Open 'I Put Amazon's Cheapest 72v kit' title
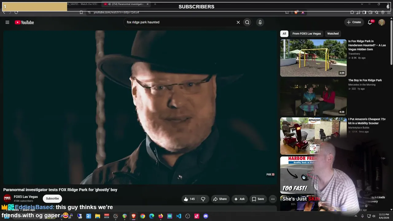The height and width of the screenshot is (221, 393). coord(367,121)
